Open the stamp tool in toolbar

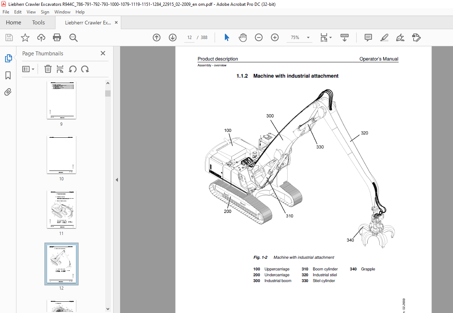pos(416,38)
